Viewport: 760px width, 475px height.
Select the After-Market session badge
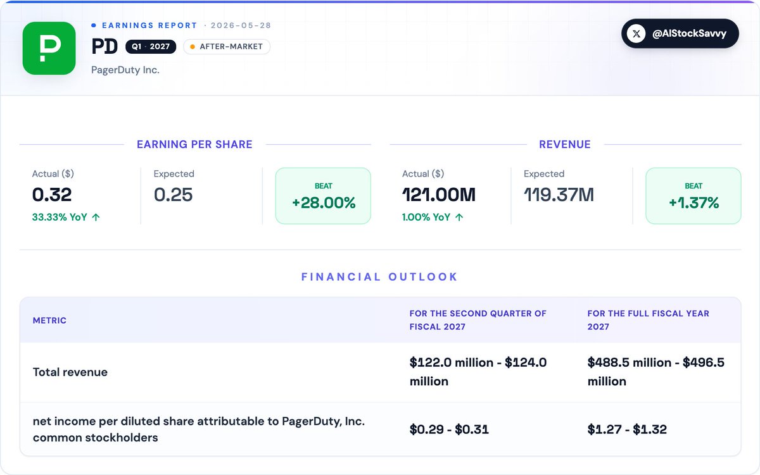pyautogui.click(x=227, y=47)
